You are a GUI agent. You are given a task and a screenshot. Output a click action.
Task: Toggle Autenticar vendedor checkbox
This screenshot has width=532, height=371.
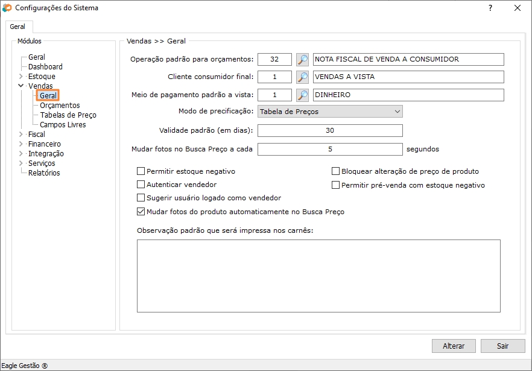(x=142, y=185)
